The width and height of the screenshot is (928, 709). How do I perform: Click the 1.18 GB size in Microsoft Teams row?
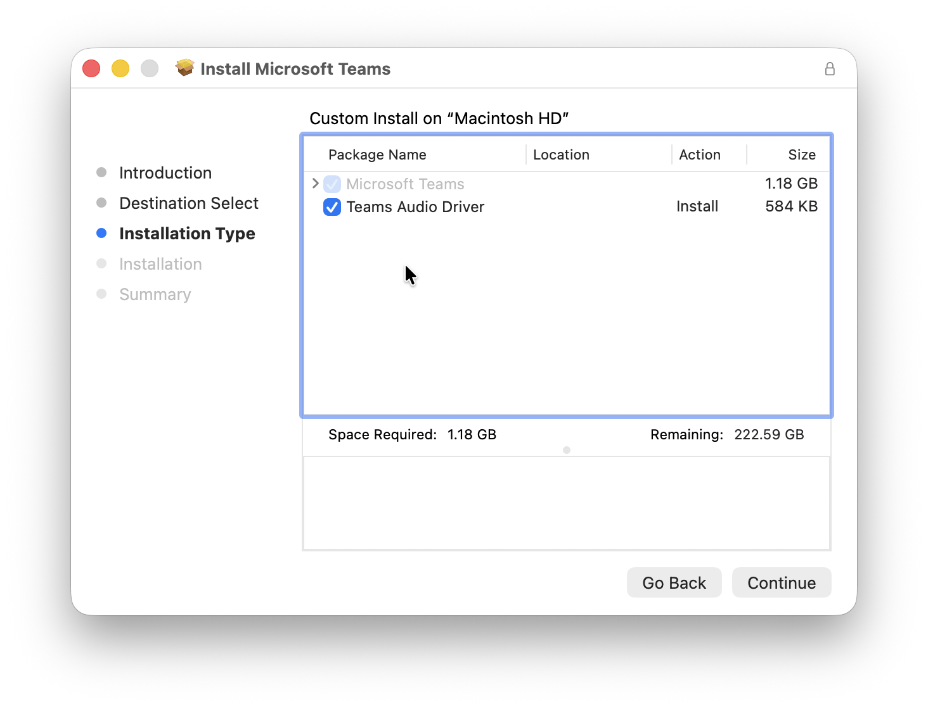click(x=791, y=184)
